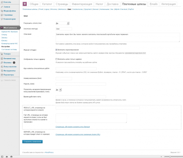183x158 pixels.
Task: Open Настройки under WooCommerce menu
Action: click(x=5, y=47)
